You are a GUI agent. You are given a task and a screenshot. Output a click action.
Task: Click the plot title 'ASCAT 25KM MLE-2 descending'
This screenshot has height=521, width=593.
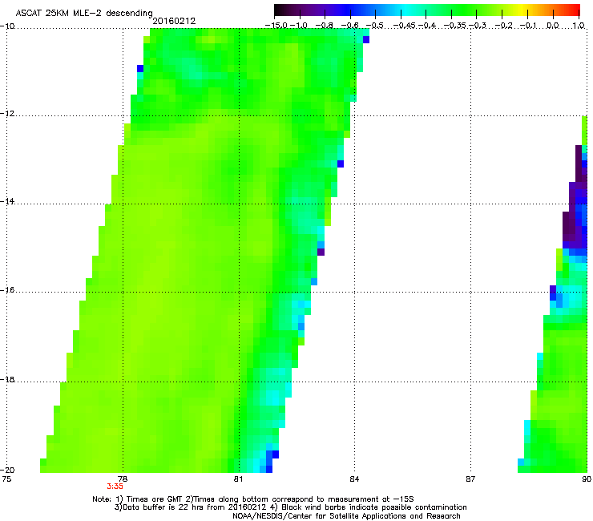84,14
